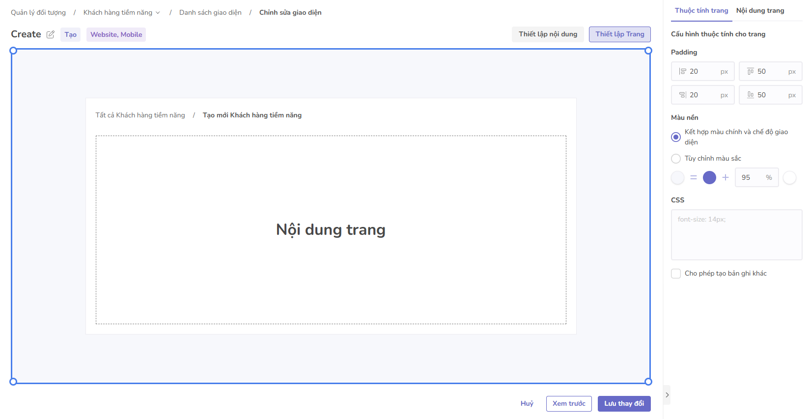Click the purple primary color swatch
810x419 pixels.
coord(709,178)
